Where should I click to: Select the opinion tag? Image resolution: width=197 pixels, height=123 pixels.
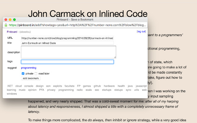(x=32, y=90)
